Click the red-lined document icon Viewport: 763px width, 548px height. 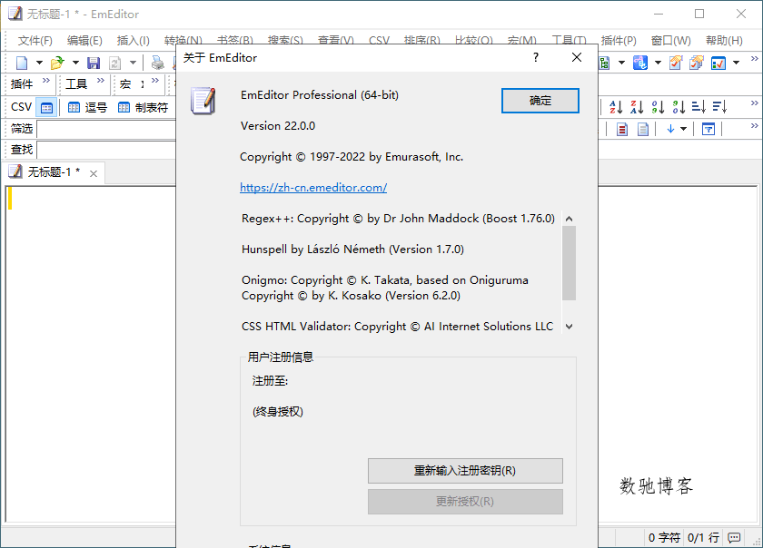(622, 129)
